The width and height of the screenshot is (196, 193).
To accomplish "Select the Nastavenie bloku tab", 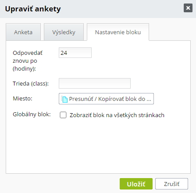I will click(x=118, y=32).
